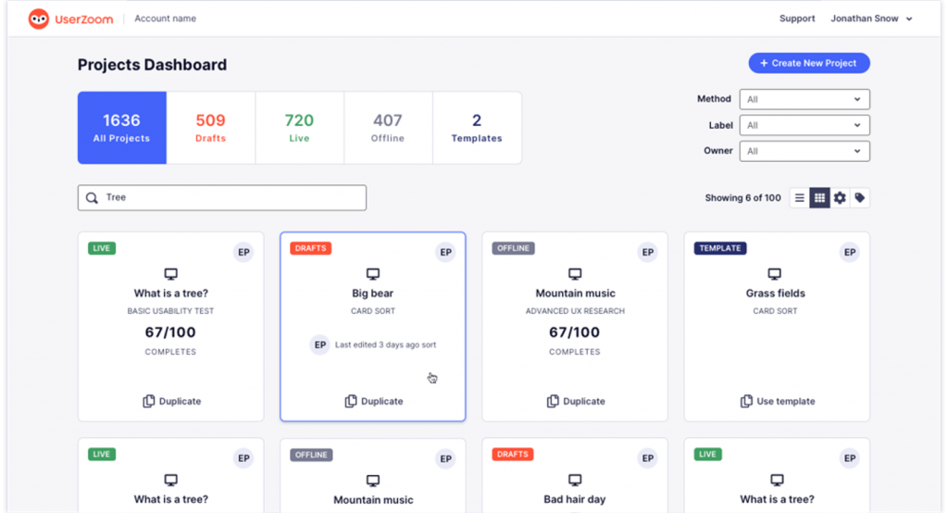Click the UserZoom owl logo

click(x=39, y=19)
